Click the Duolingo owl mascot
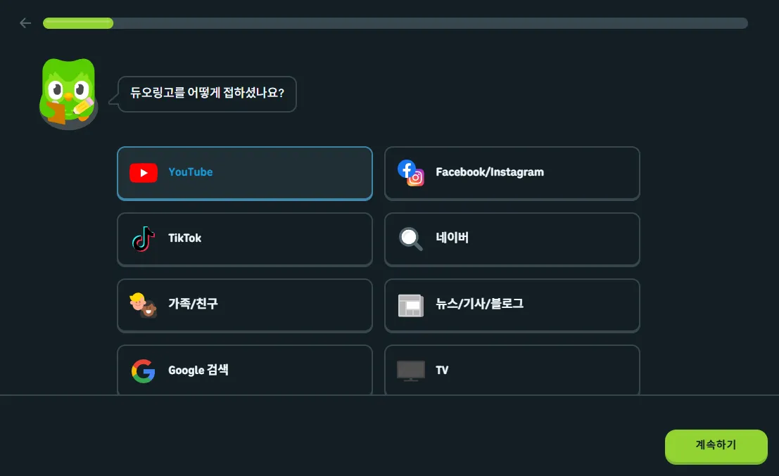 pos(68,92)
